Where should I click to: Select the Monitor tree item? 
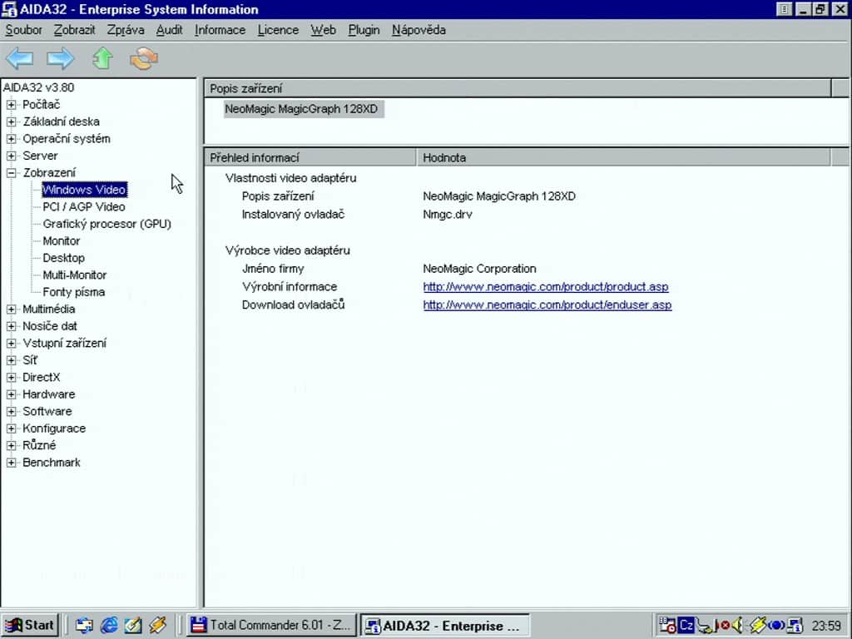[62, 240]
